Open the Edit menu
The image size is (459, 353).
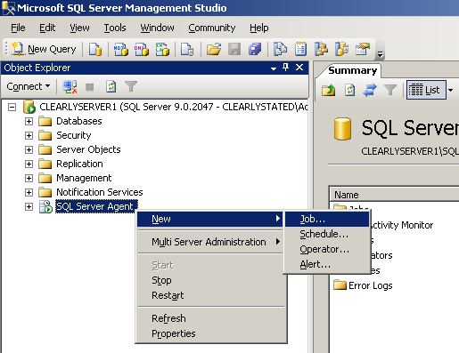coord(47,28)
